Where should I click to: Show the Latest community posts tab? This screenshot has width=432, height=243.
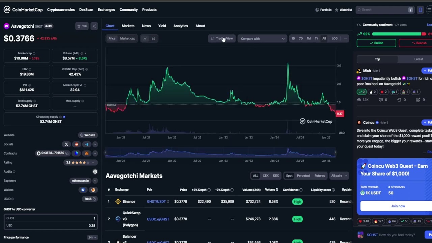418,59
